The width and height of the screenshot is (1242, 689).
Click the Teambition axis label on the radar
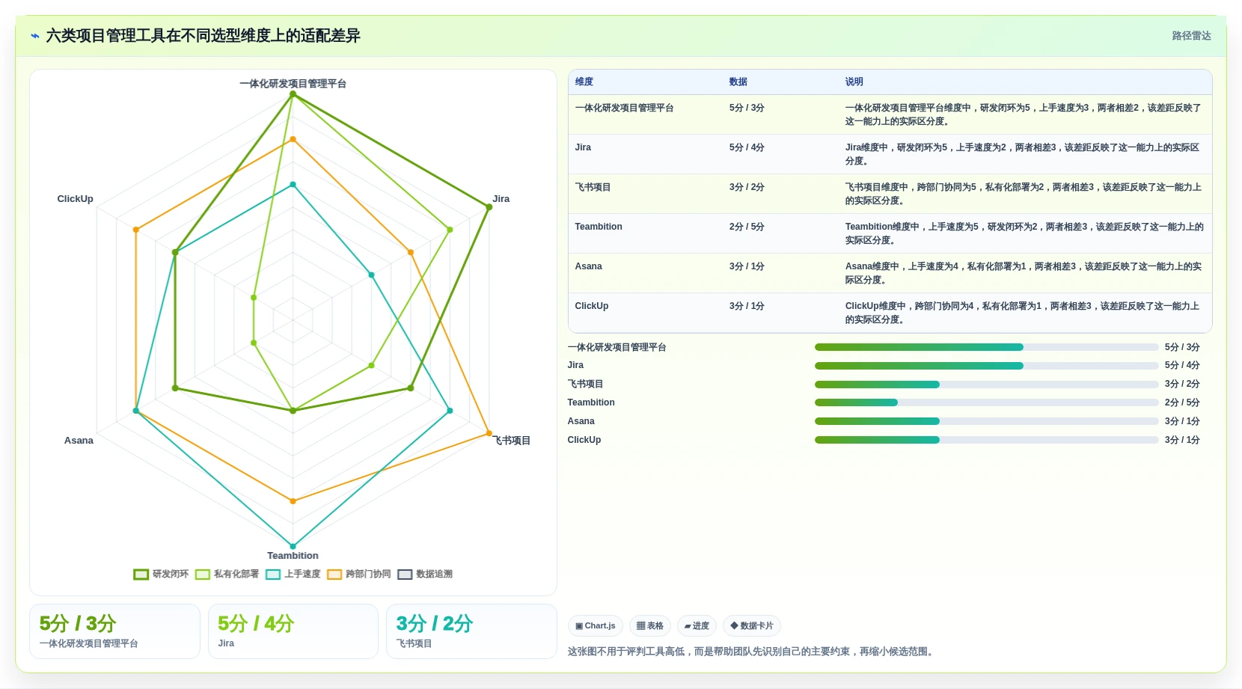293,556
